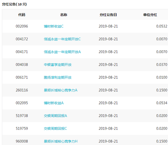Click the 名称 column header
168x145 pixels.
[x=64, y=15]
